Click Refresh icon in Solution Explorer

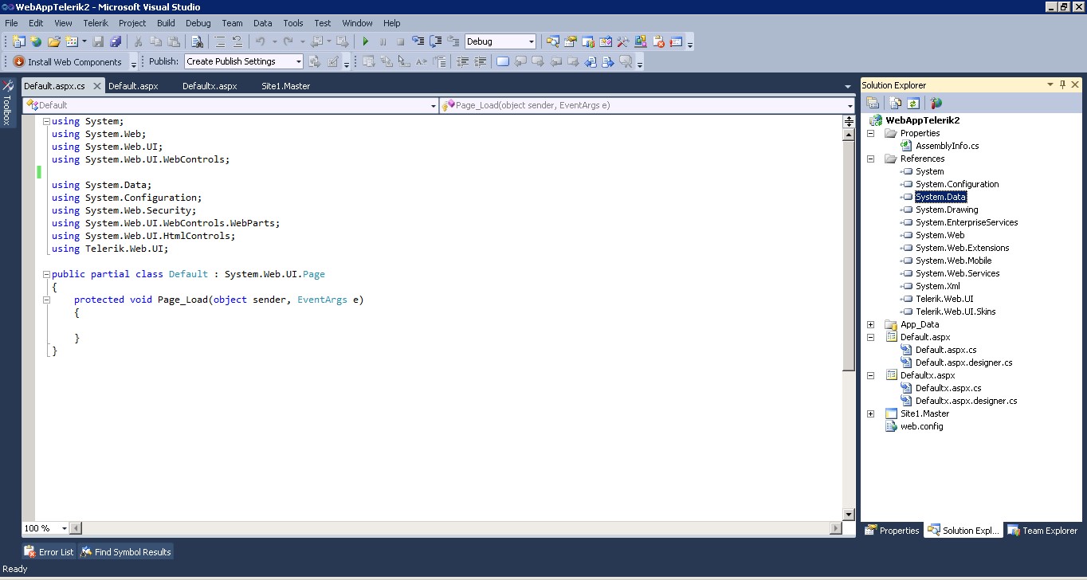coord(913,103)
